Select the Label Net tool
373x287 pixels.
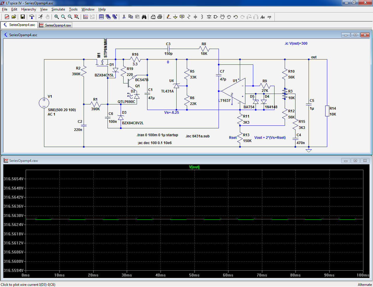182,17
